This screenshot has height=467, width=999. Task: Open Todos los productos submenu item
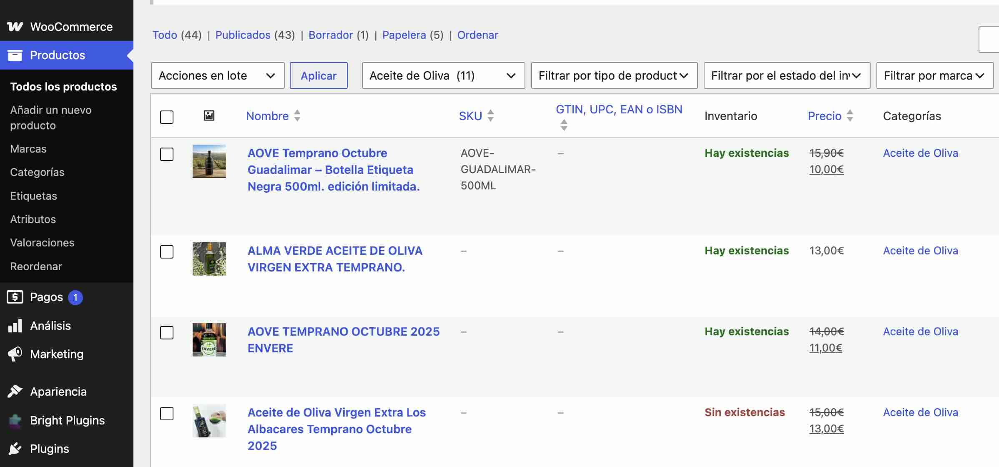pos(63,87)
